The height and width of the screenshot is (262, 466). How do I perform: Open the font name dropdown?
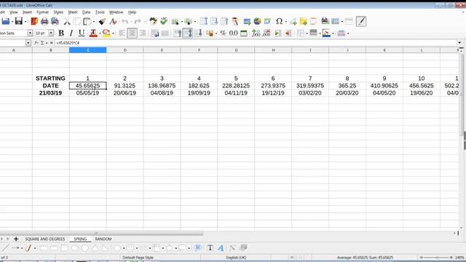tap(30, 33)
